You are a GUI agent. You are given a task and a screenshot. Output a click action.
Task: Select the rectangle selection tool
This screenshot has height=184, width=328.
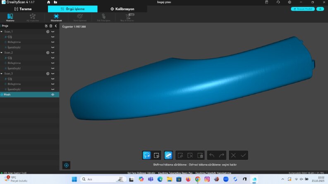tap(156, 155)
